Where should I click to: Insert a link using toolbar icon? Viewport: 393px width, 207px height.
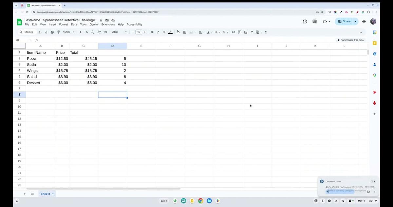234,32
